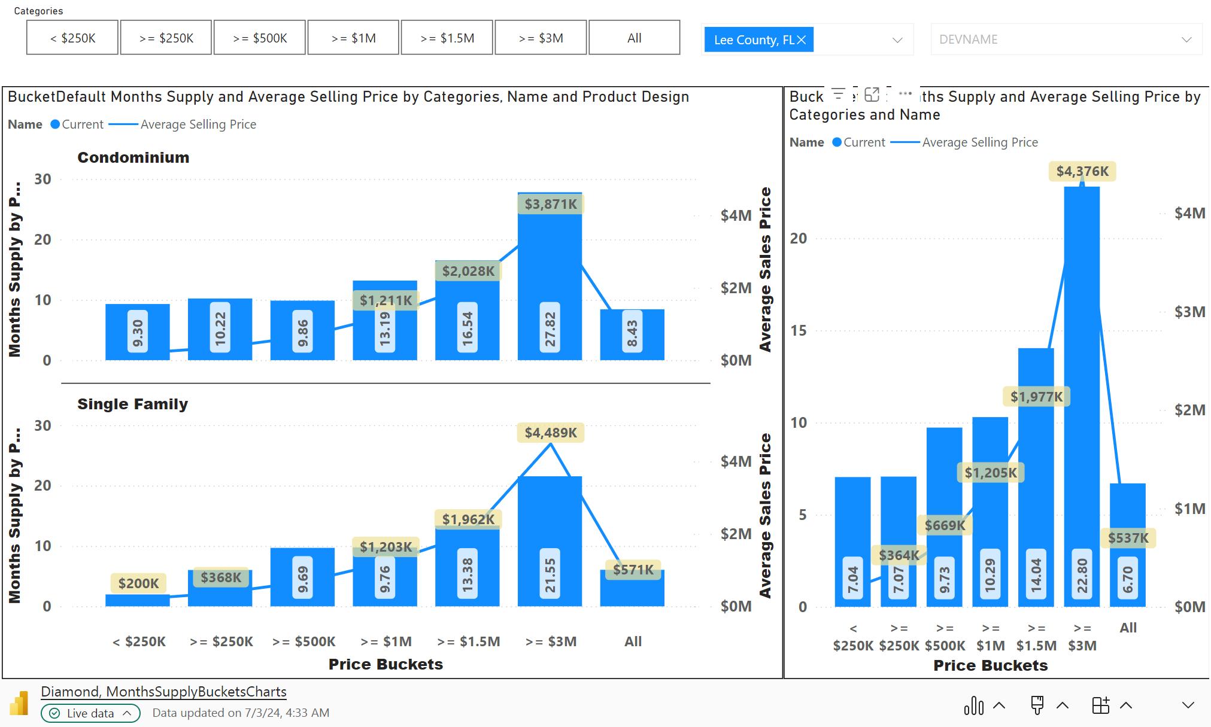Expand the chevron beside the paintbrush icon
1211x727 pixels.
click(1063, 705)
